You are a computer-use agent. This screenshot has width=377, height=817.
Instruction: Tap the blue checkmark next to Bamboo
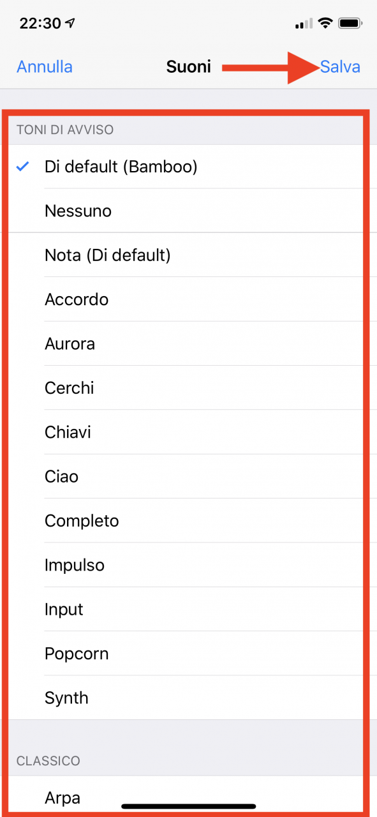23,167
